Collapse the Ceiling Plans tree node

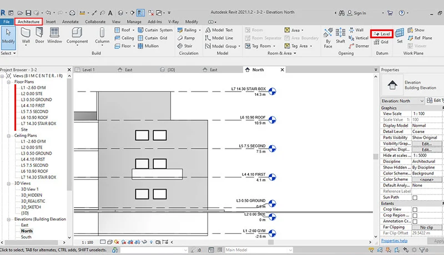9,136
